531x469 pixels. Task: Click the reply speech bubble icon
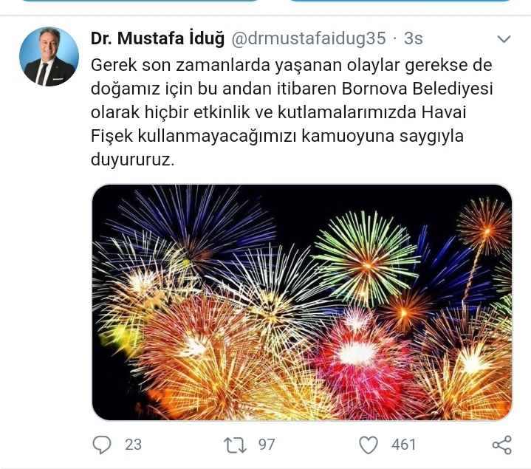coord(102,445)
